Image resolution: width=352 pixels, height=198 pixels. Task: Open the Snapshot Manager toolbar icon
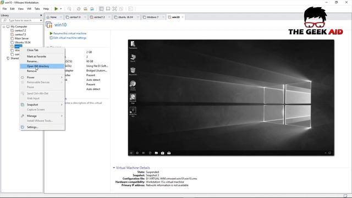coord(92,9)
